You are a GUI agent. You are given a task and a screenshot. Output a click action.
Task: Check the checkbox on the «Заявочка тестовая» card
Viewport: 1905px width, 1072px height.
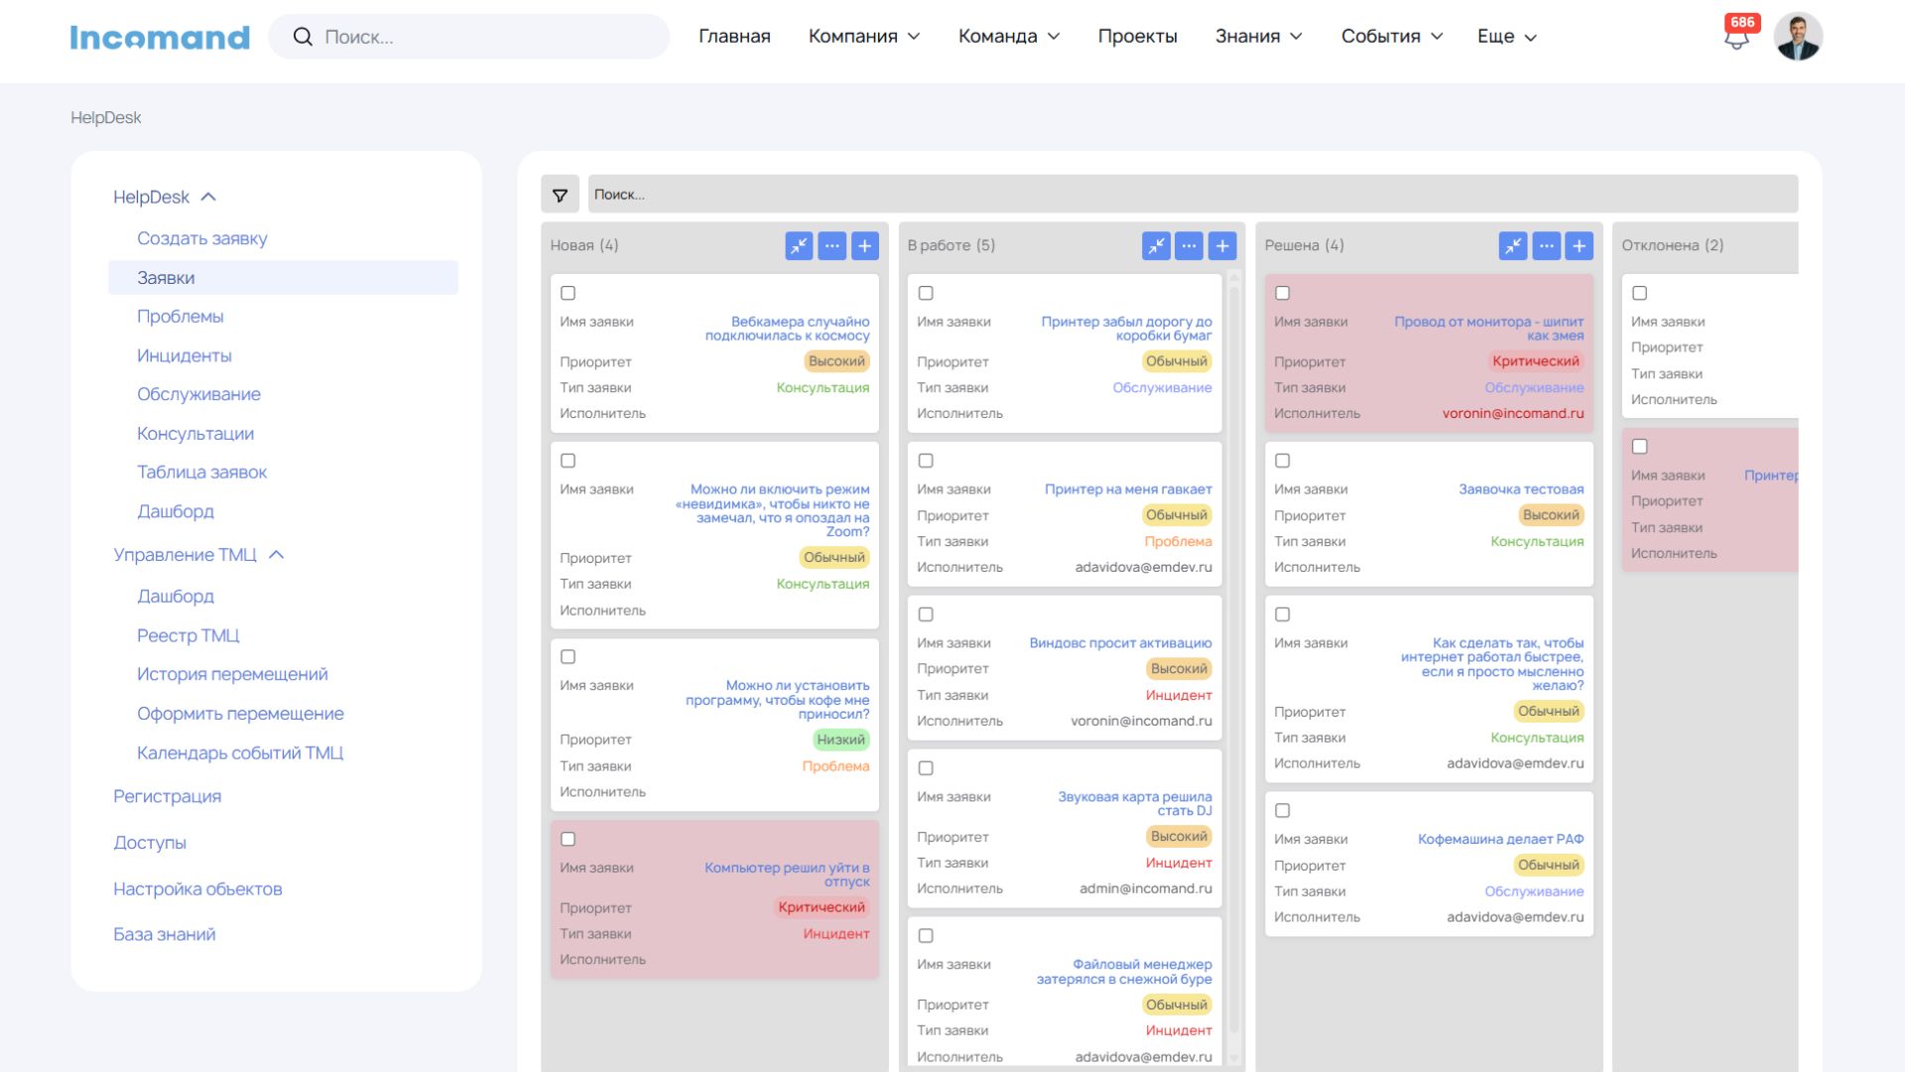coord(1282,461)
